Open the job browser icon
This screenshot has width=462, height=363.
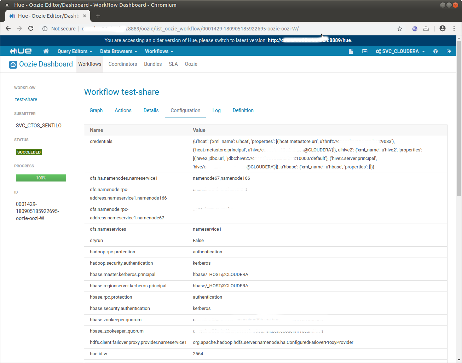(x=365, y=51)
